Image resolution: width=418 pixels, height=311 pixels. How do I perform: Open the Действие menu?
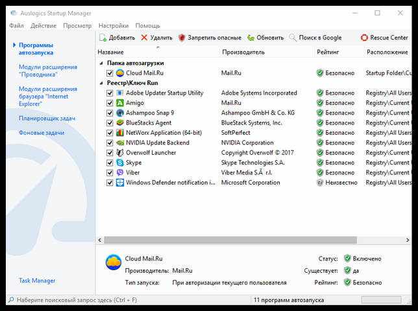43,26
